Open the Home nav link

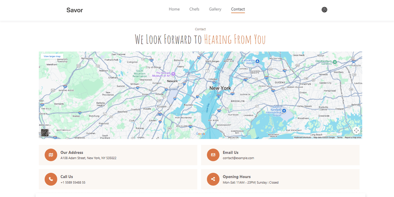tap(174, 9)
